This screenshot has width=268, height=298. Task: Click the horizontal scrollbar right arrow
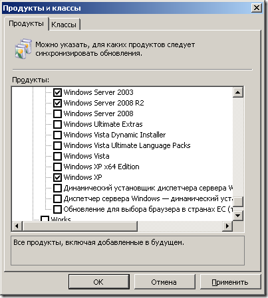pos(227,226)
